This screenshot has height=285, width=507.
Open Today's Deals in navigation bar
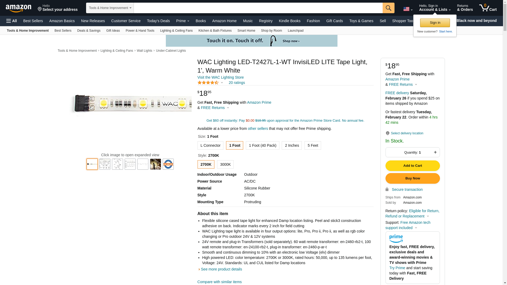pyautogui.click(x=158, y=21)
